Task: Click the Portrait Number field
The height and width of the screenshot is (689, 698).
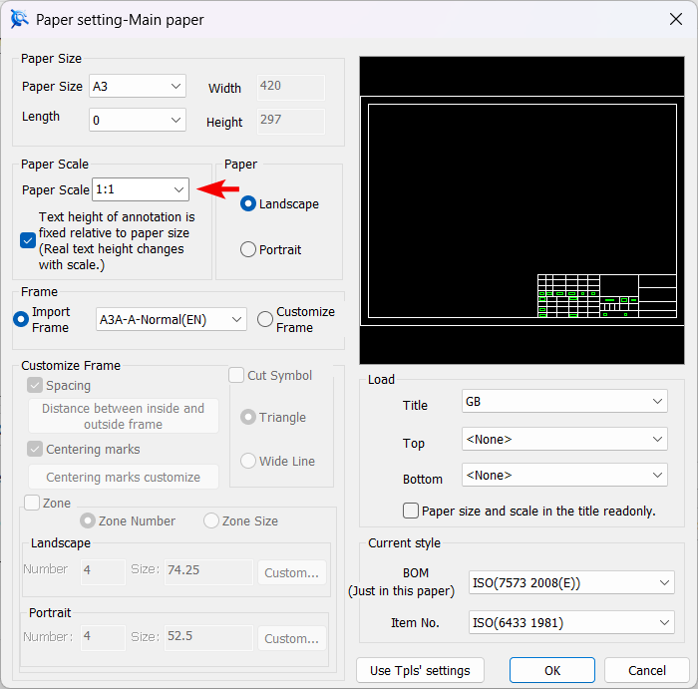Action: [104, 638]
